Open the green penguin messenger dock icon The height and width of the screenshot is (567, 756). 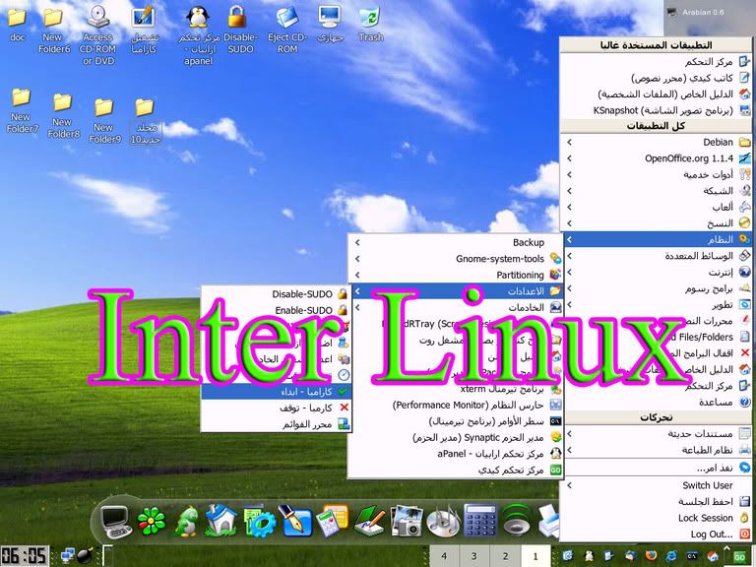point(186,521)
